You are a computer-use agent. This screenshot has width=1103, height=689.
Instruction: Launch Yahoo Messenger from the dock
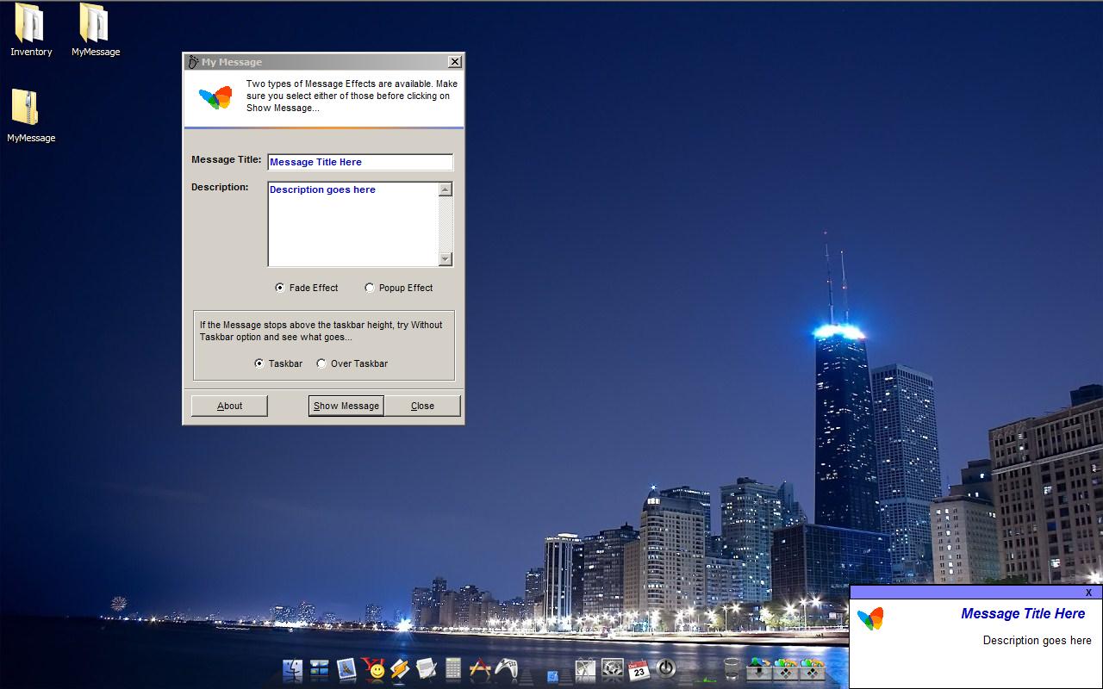[373, 669]
